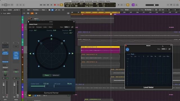Open the Channel EQ plugin slot
Image resolution: width=180 pixels, height=101 pixels.
(5, 62)
